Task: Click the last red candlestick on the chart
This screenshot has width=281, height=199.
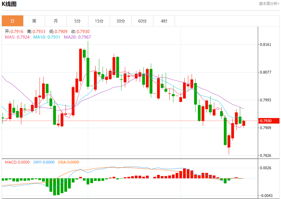Action: [244, 123]
